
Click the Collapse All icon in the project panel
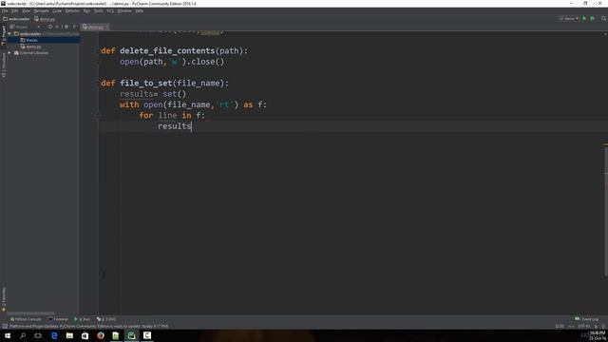point(57,27)
